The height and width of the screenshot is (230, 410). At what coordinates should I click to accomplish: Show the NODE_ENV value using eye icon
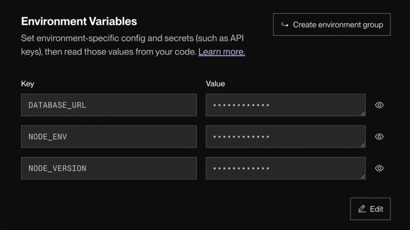[x=379, y=136]
